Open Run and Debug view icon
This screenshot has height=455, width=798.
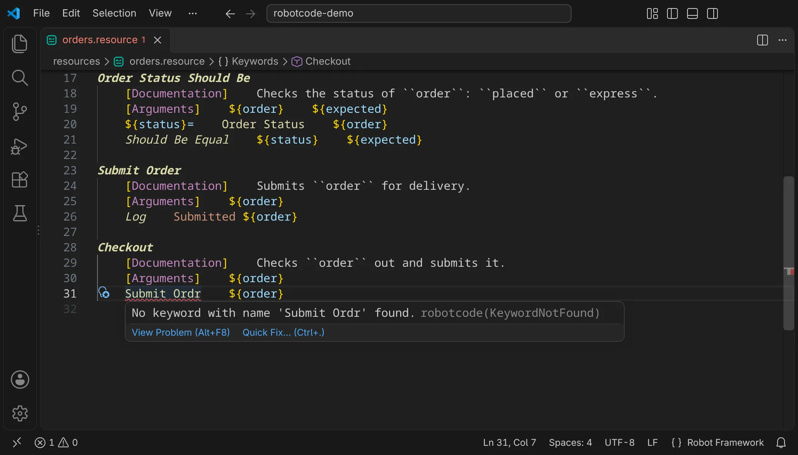pos(20,146)
